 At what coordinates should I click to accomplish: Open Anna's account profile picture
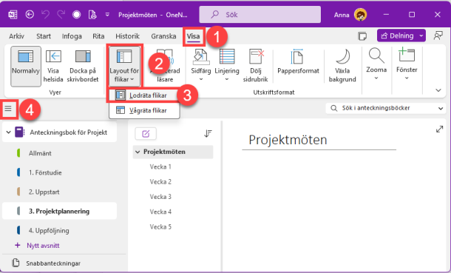pos(360,15)
